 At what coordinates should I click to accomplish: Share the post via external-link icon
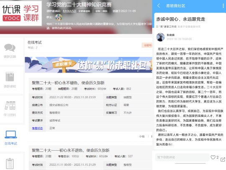pos(223,160)
